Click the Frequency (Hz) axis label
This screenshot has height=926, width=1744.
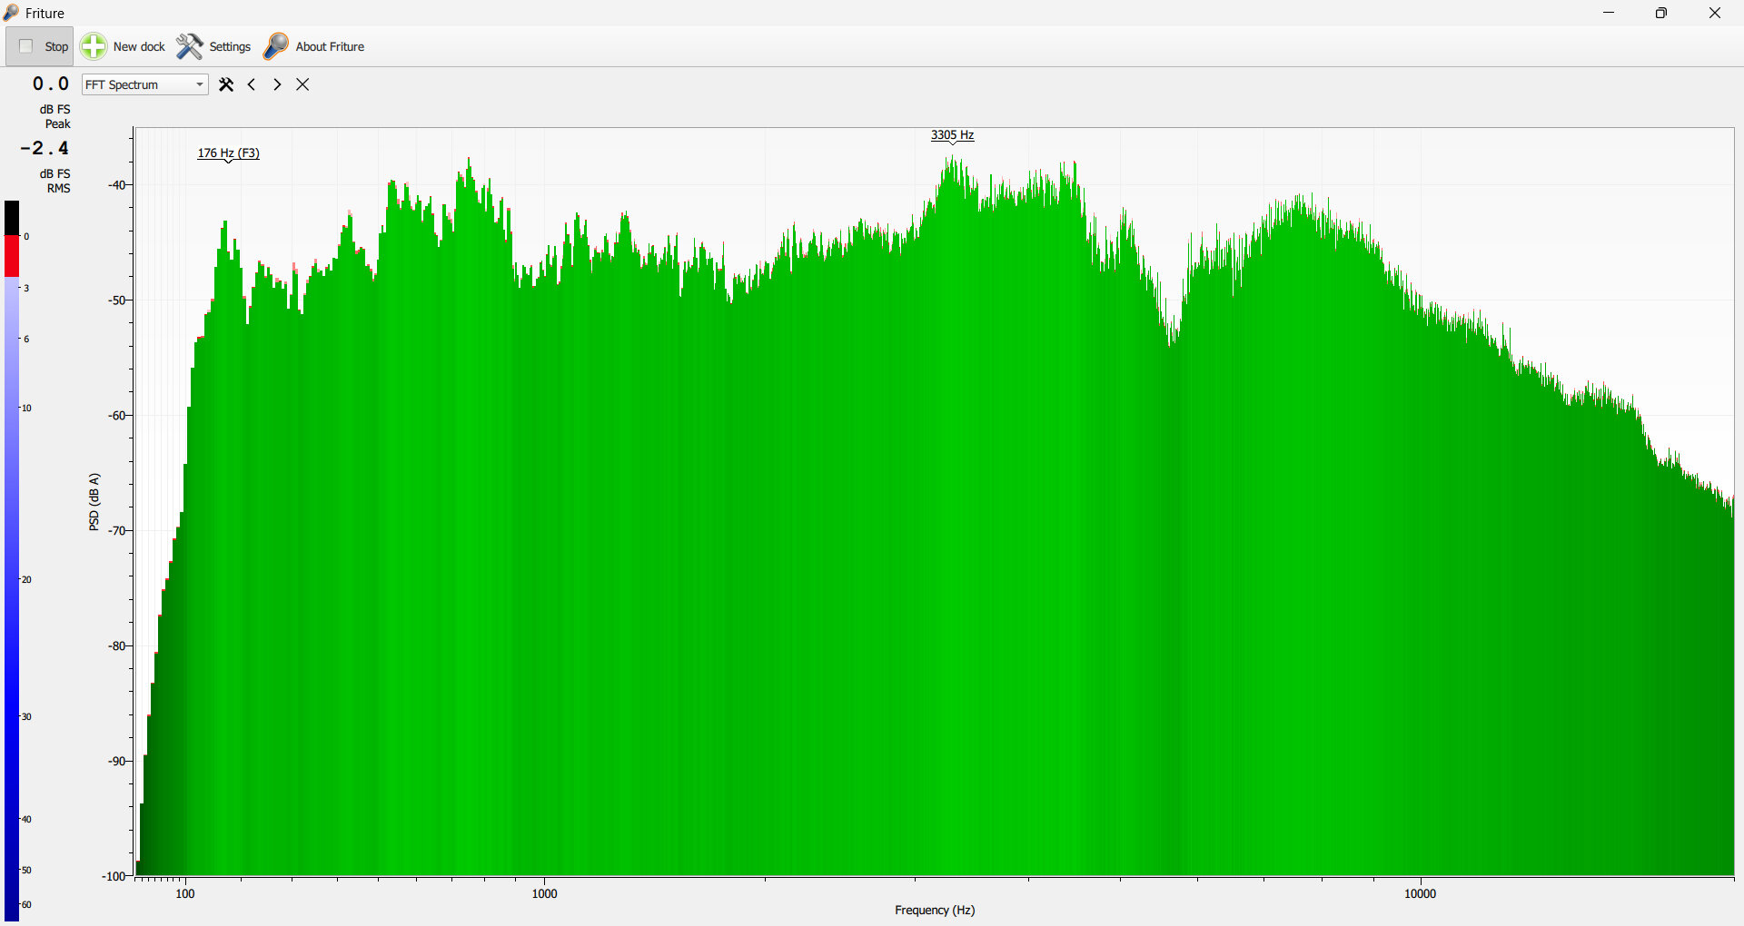coord(935,910)
